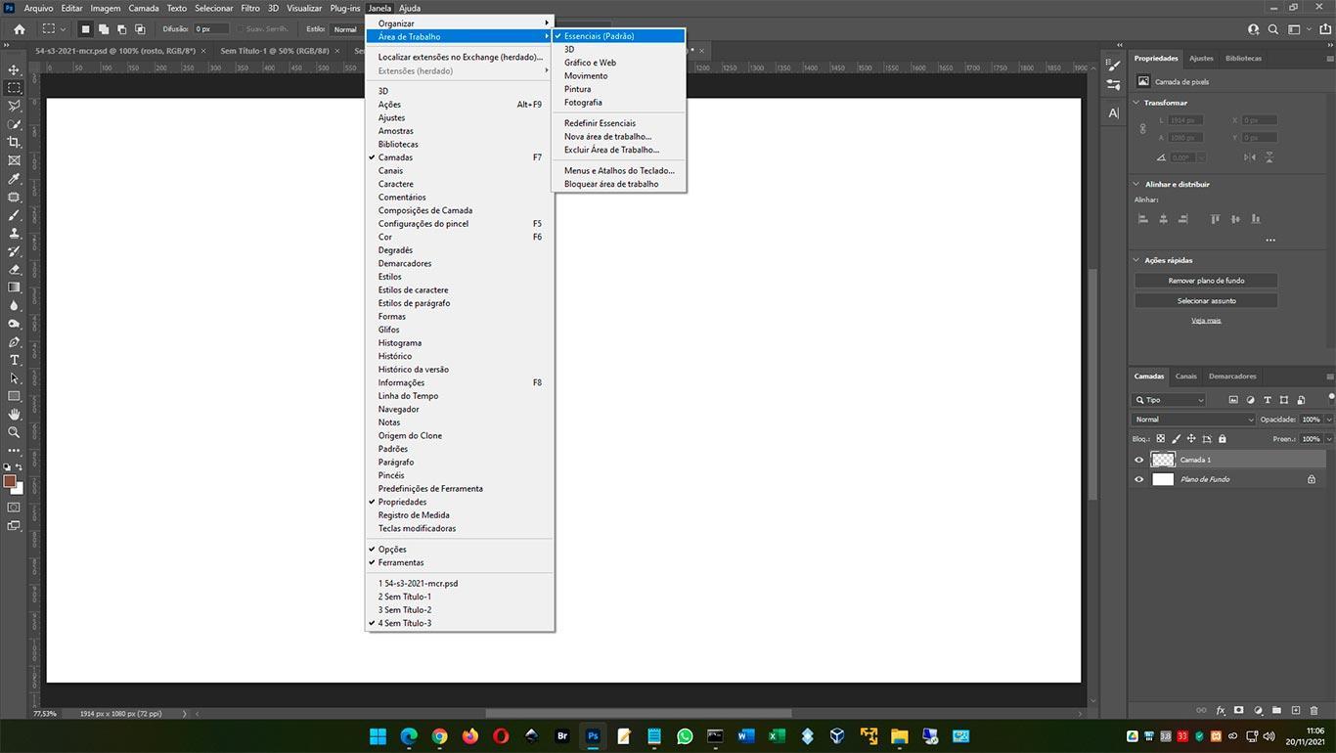
Task: Open the layer blend mode Normal dropdown
Action: tap(1193, 420)
